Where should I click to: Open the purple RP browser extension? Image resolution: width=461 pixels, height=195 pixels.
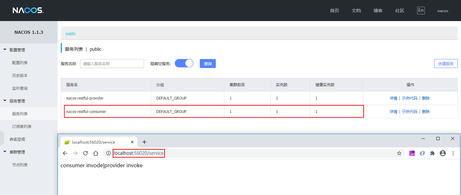pos(412,153)
